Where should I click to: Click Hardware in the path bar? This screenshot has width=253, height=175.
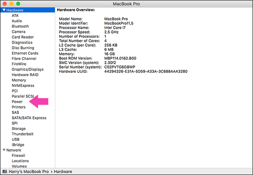tap(63, 172)
